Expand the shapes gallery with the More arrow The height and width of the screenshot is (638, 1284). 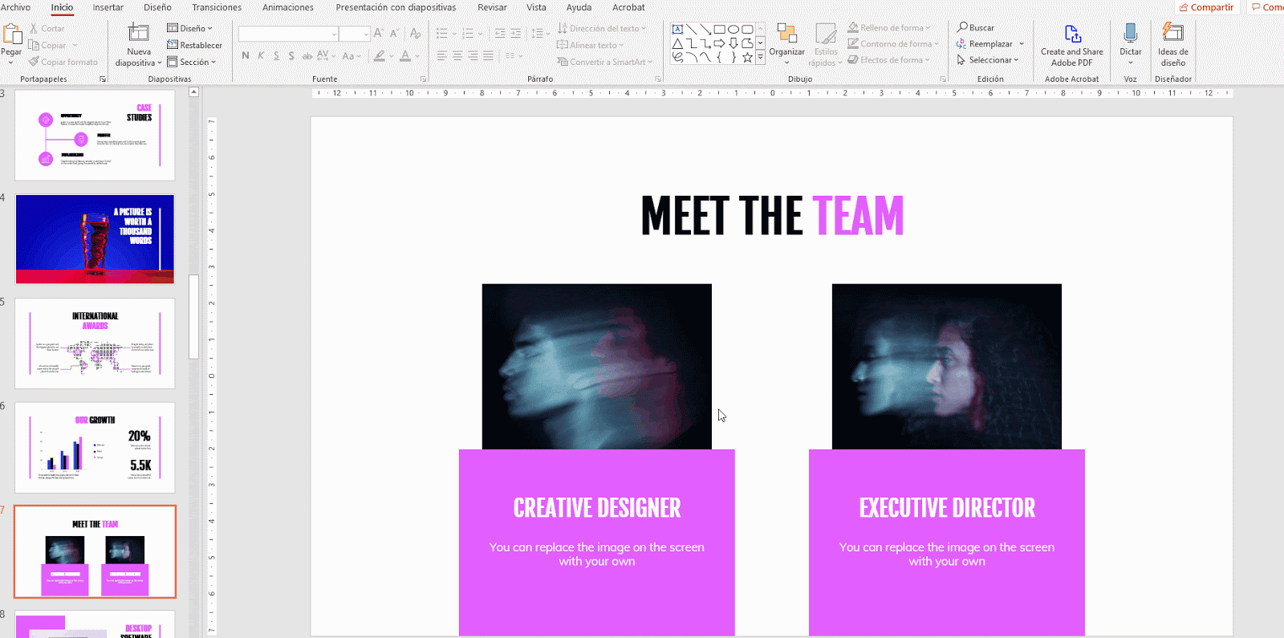point(760,58)
